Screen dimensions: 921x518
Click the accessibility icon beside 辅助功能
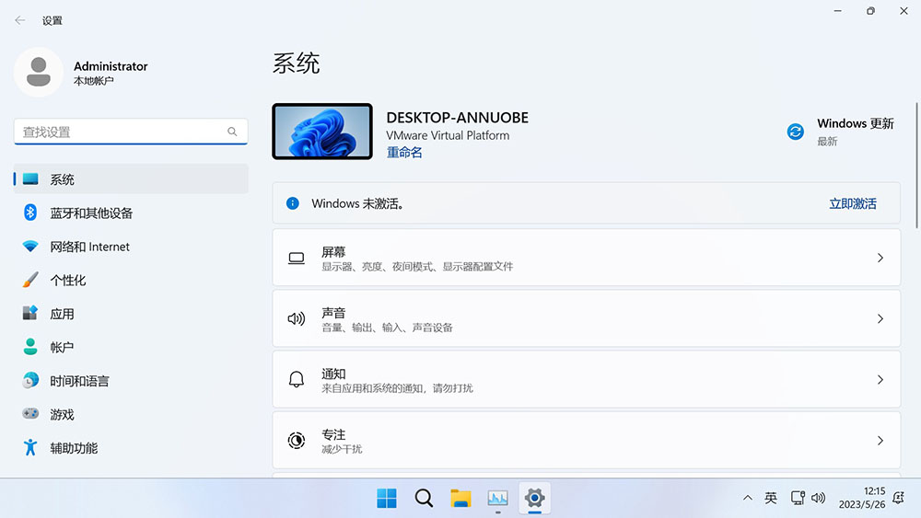click(30, 447)
